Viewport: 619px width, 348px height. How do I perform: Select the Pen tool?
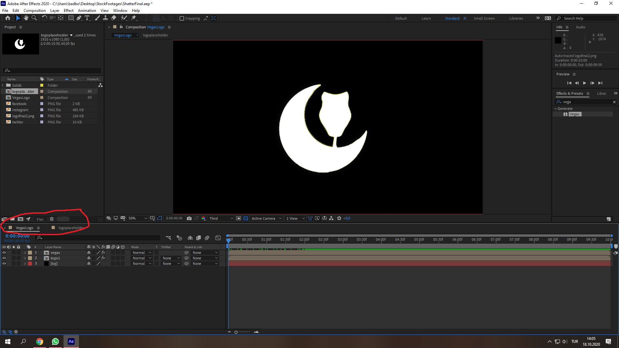[79, 18]
